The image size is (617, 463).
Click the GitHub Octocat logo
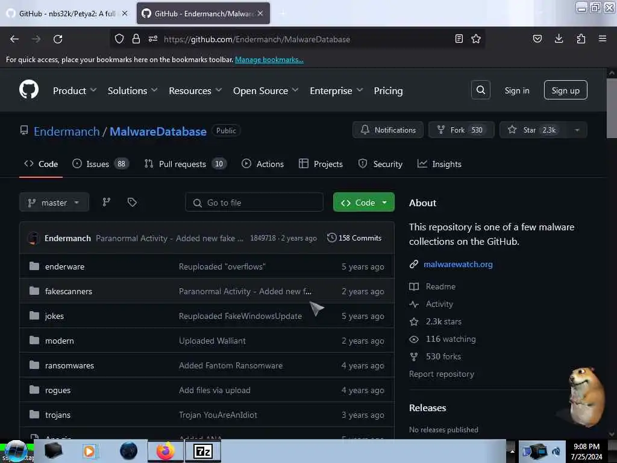[x=29, y=90]
